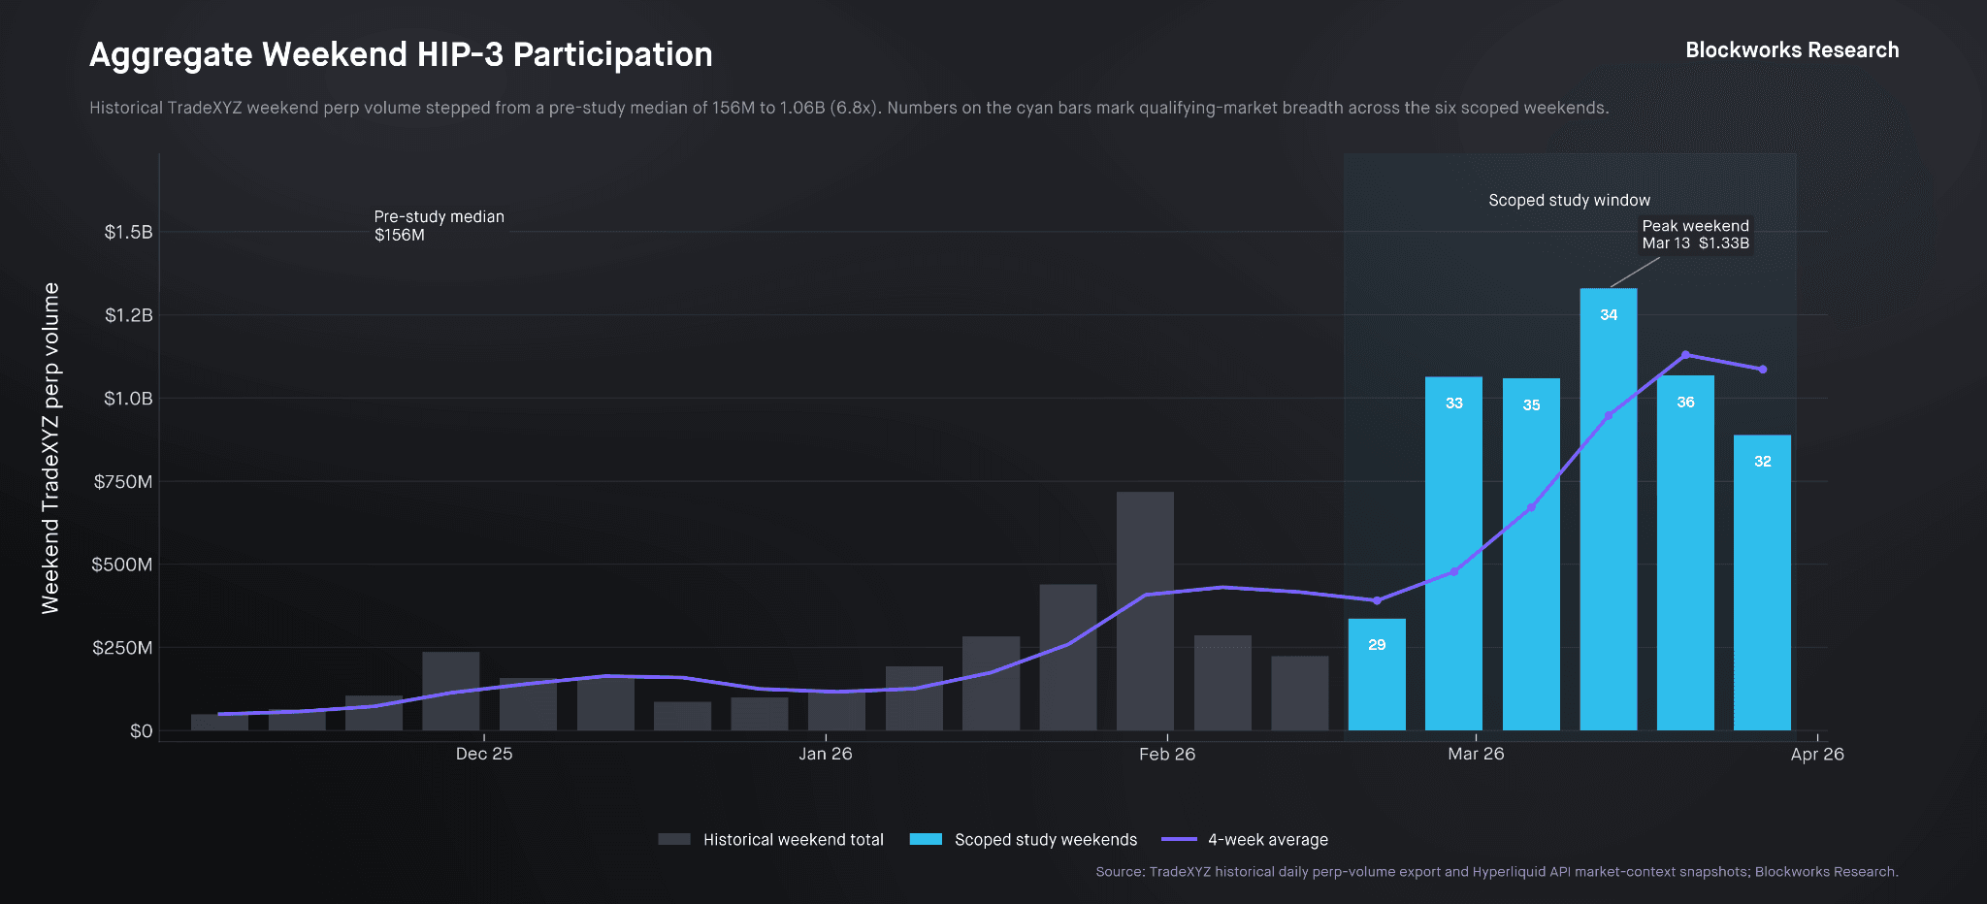Toggle the 4-week average legend label
The width and height of the screenshot is (1987, 904).
tap(1267, 840)
